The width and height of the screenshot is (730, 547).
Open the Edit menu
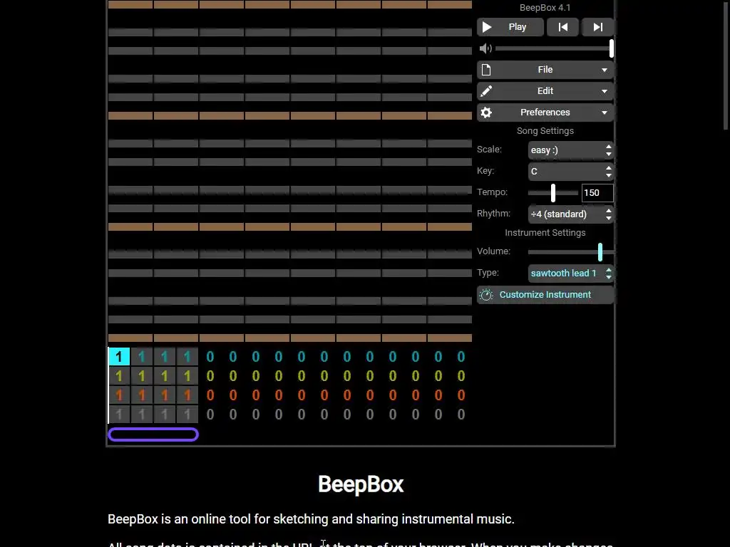click(x=545, y=91)
